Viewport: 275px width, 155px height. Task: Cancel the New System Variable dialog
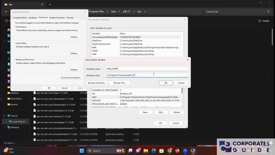[x=181, y=83]
